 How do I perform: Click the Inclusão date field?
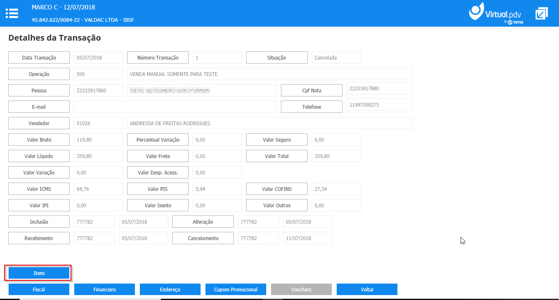click(x=144, y=222)
